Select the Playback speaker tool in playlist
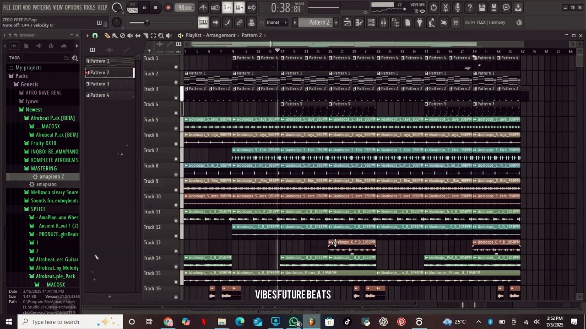The image size is (586, 329). [x=168, y=36]
